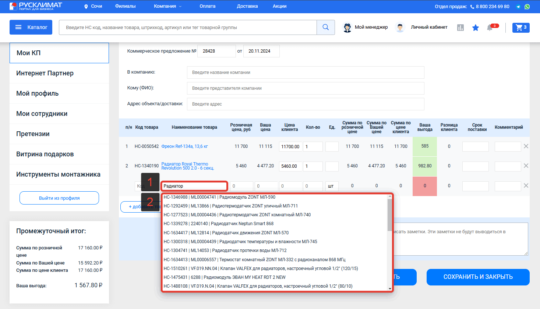Screen dimensions: 540x309
Task: Open the shopping cart button
Action: click(x=521, y=27)
